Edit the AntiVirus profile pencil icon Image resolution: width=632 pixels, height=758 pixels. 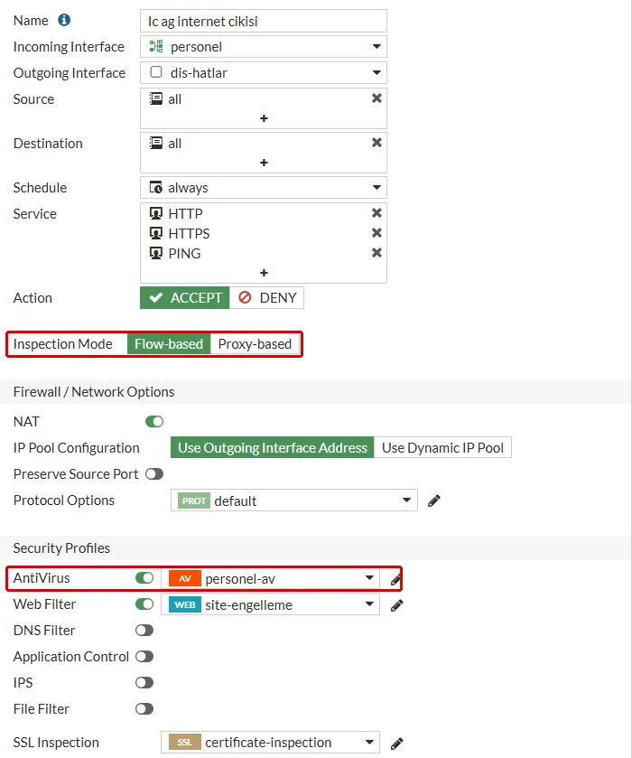tap(396, 579)
